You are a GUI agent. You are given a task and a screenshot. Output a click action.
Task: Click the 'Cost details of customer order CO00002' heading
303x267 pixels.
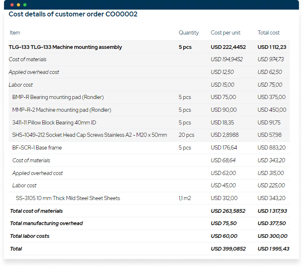click(x=73, y=14)
